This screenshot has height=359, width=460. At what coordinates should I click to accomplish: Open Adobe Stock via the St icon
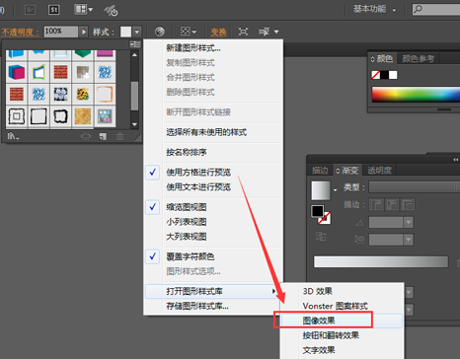54,10
